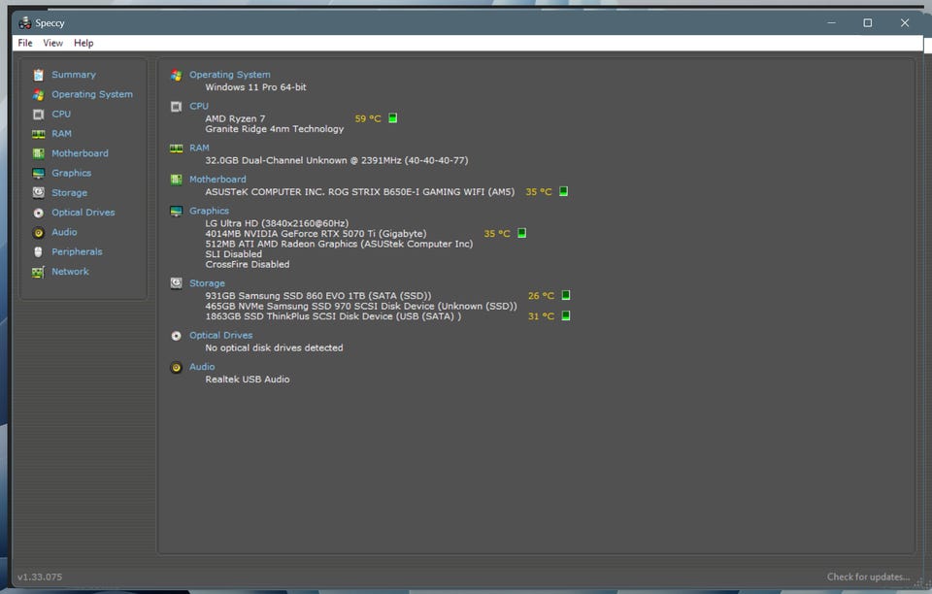
Task: Click the Graphics monitor icon in sidebar
Action: point(39,173)
